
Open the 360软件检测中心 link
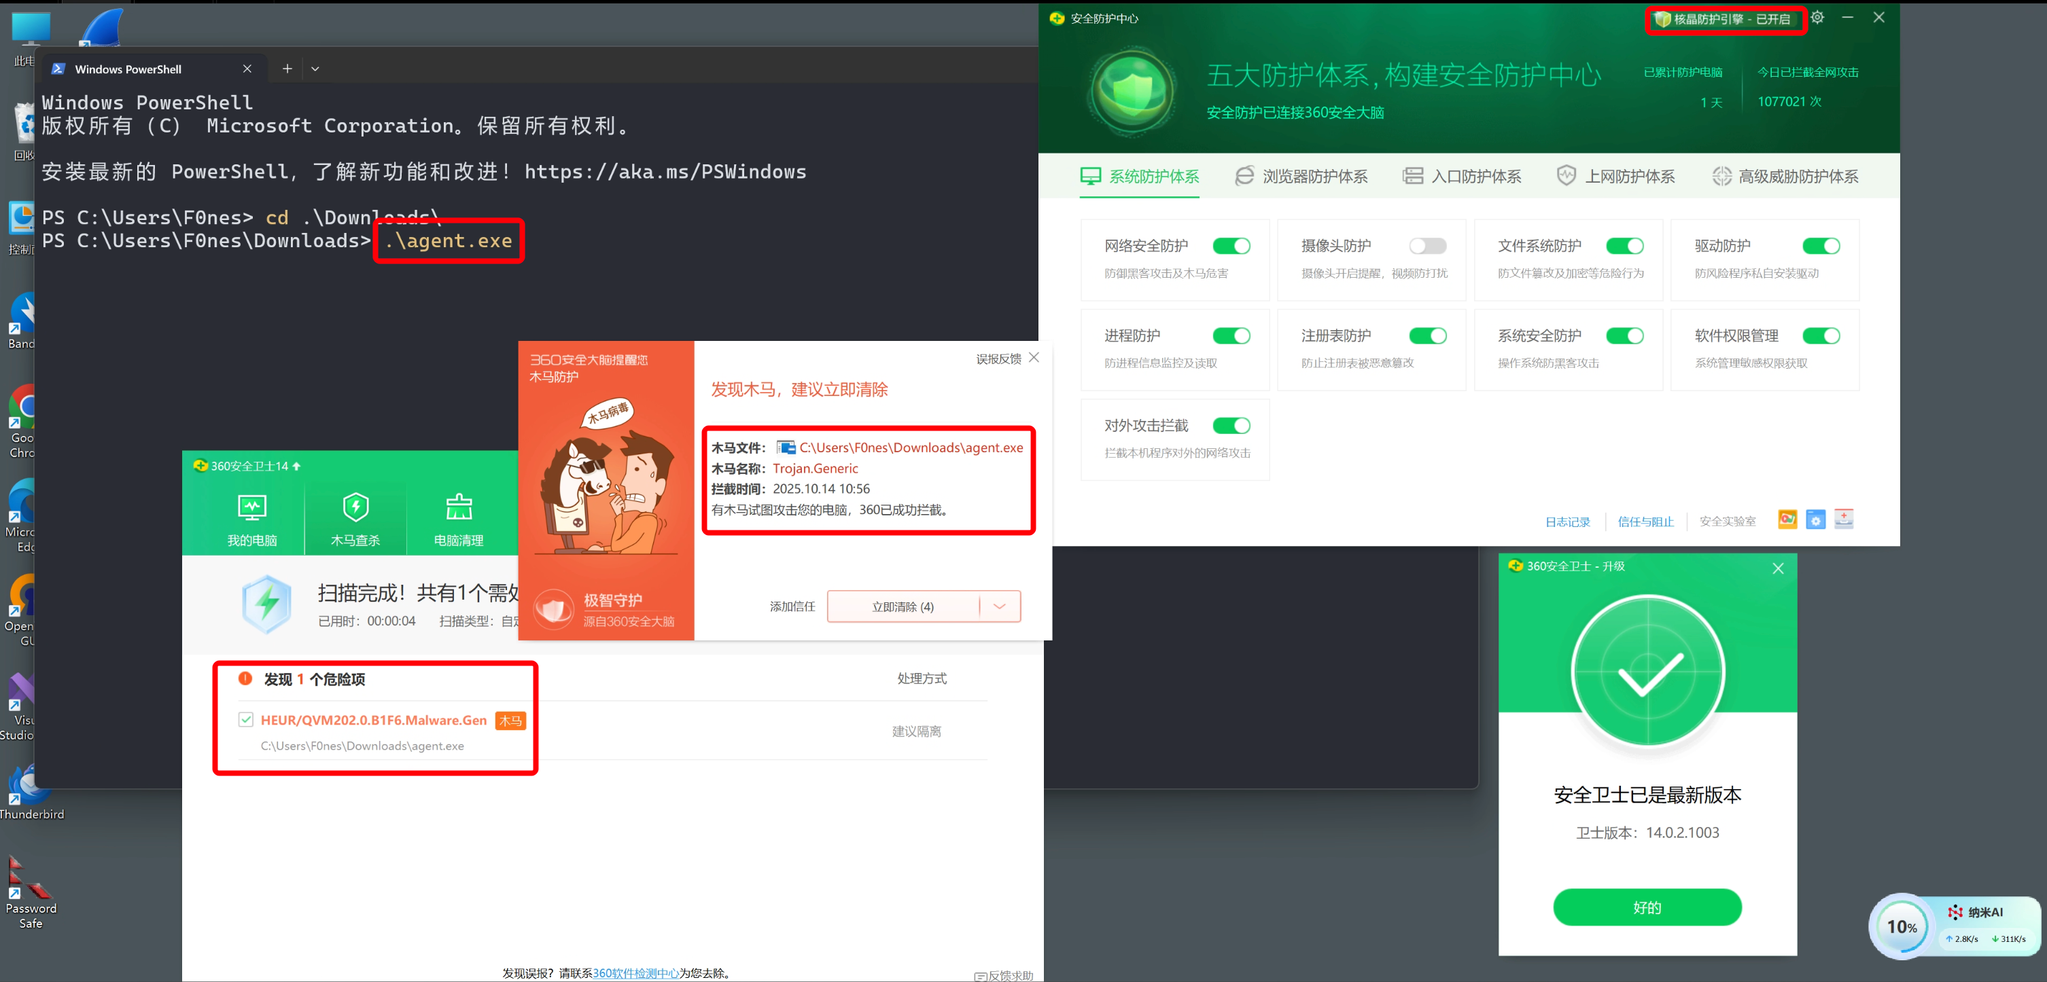pos(637,972)
